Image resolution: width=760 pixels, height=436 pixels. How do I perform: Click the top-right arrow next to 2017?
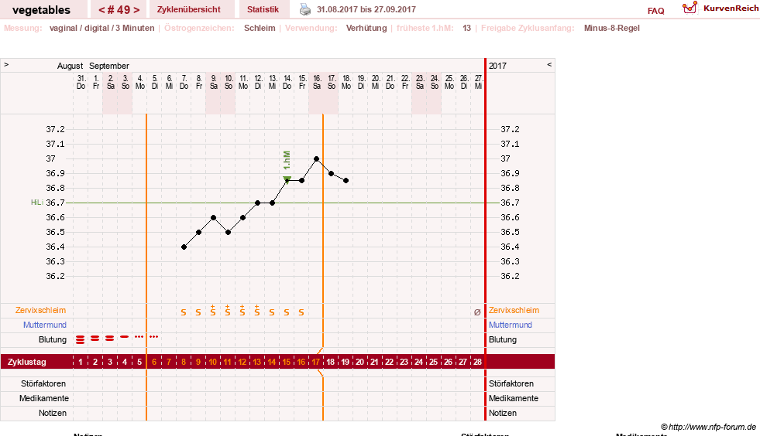549,64
